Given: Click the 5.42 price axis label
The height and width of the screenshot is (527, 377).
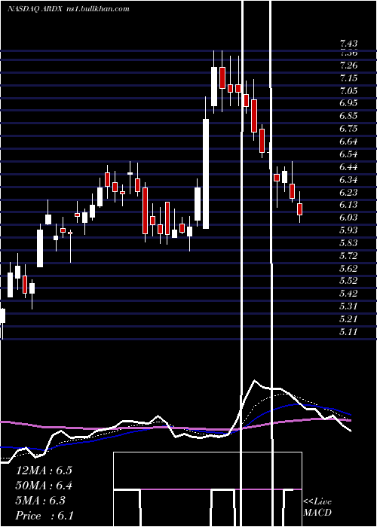Looking at the screenshot, I should point(348,294).
